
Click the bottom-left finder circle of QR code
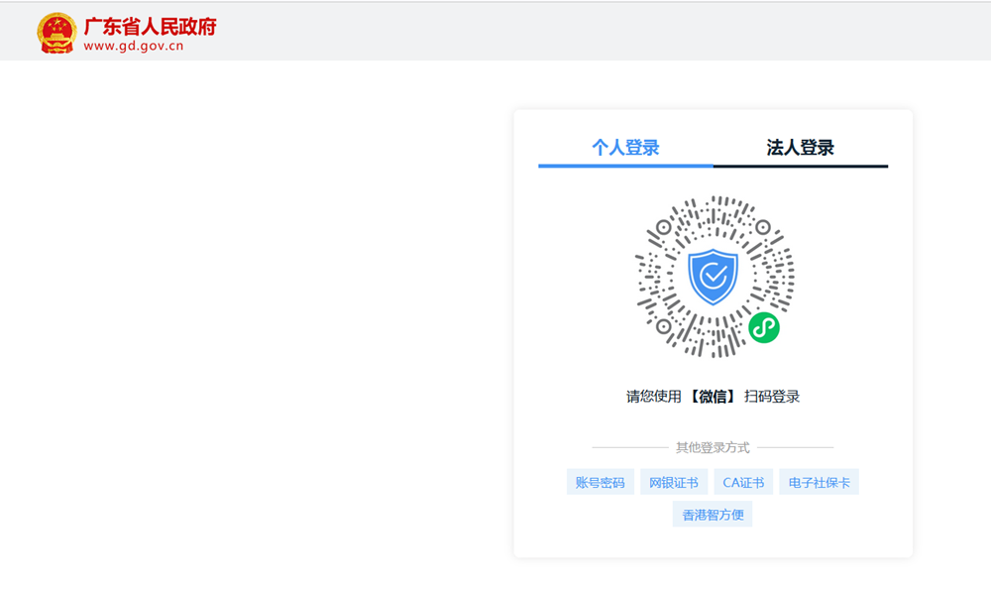tap(664, 326)
